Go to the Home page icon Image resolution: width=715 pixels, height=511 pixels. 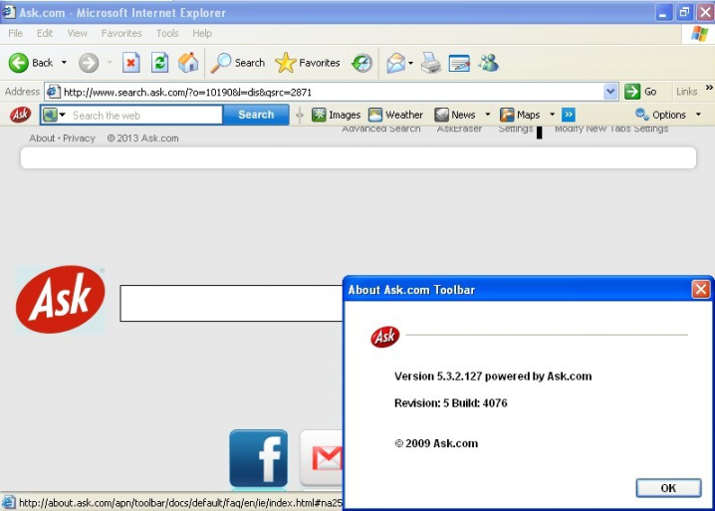coord(188,63)
